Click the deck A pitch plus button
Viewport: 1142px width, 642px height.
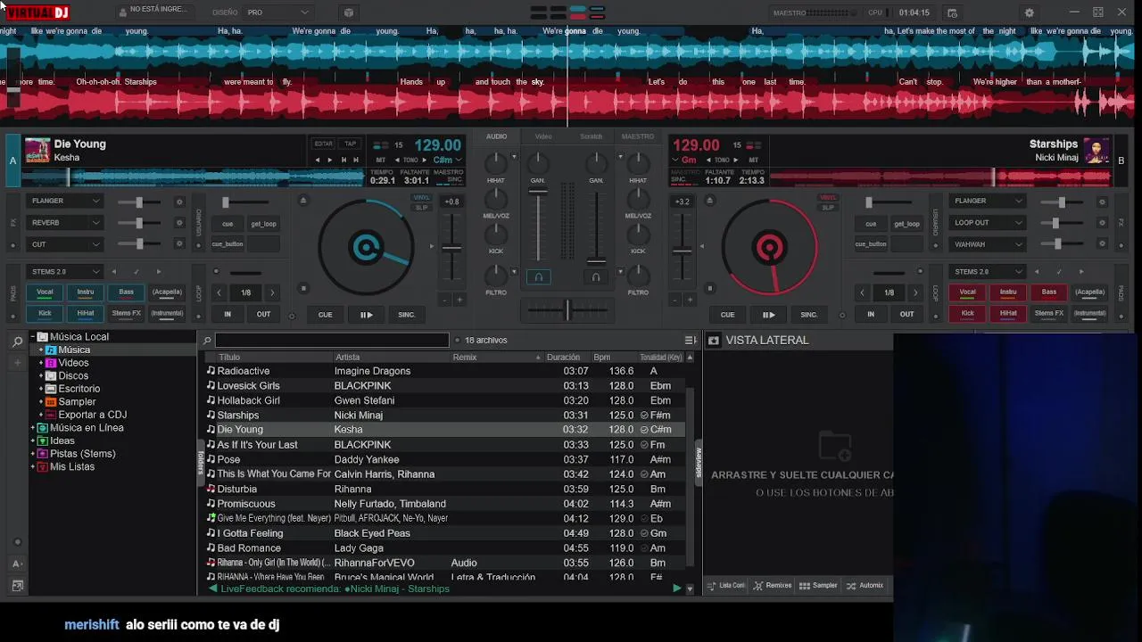[x=459, y=300]
